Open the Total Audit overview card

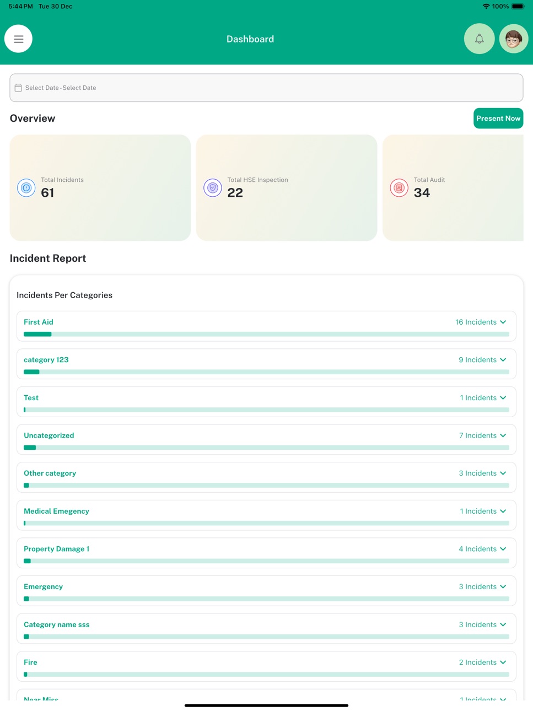coord(453,188)
